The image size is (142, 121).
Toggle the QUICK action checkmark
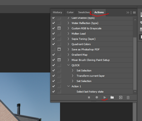(53, 65)
